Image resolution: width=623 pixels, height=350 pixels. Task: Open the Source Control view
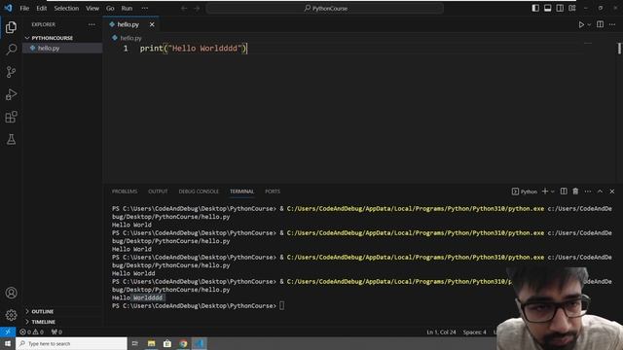[11, 72]
